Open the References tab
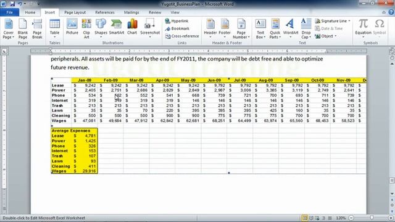The image size is (395, 222). pos(105,12)
